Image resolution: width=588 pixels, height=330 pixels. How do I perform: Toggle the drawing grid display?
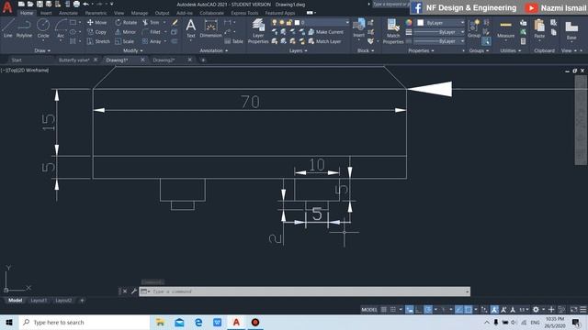click(384, 310)
